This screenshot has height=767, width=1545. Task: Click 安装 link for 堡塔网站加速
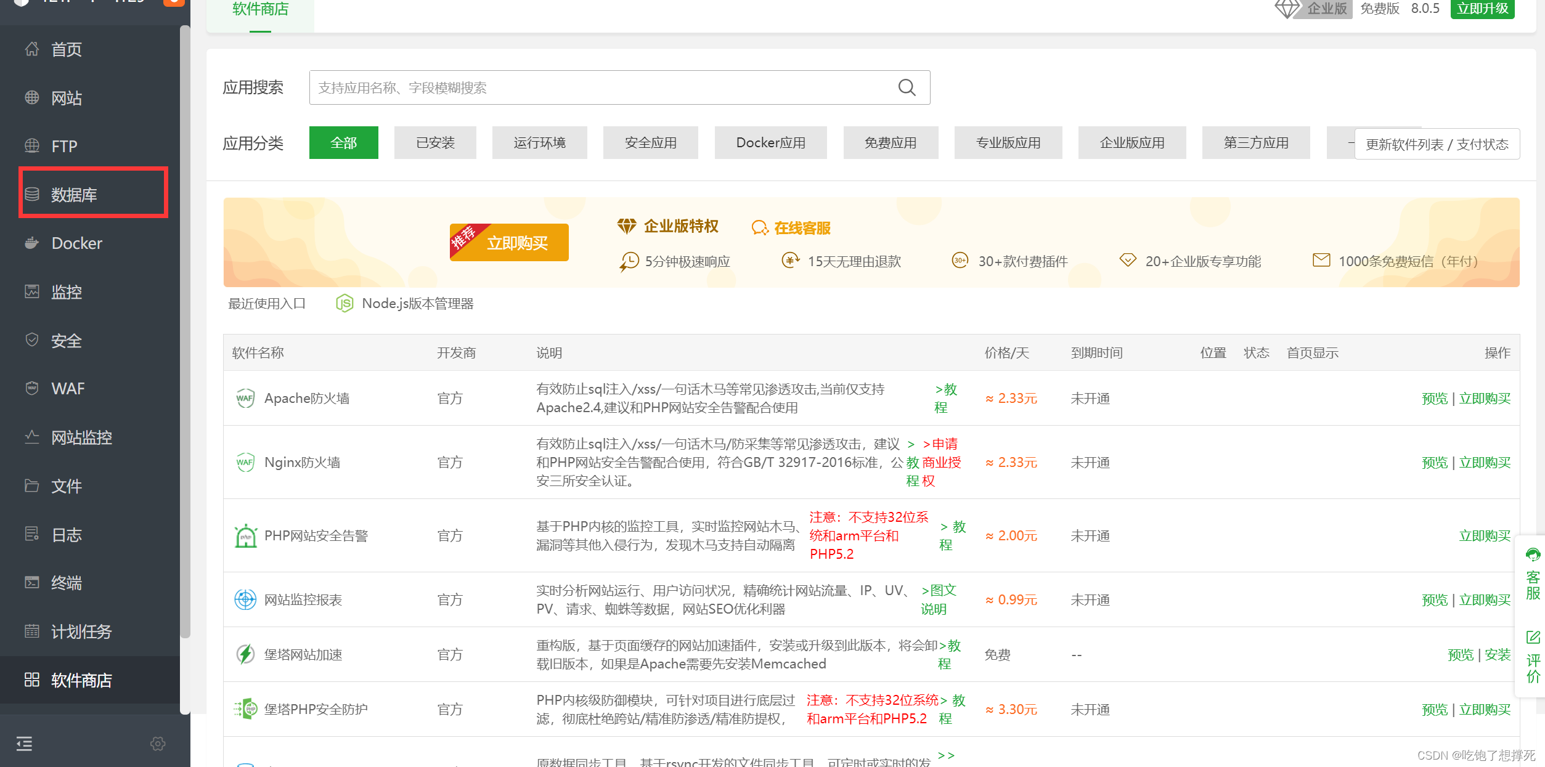point(1497,655)
